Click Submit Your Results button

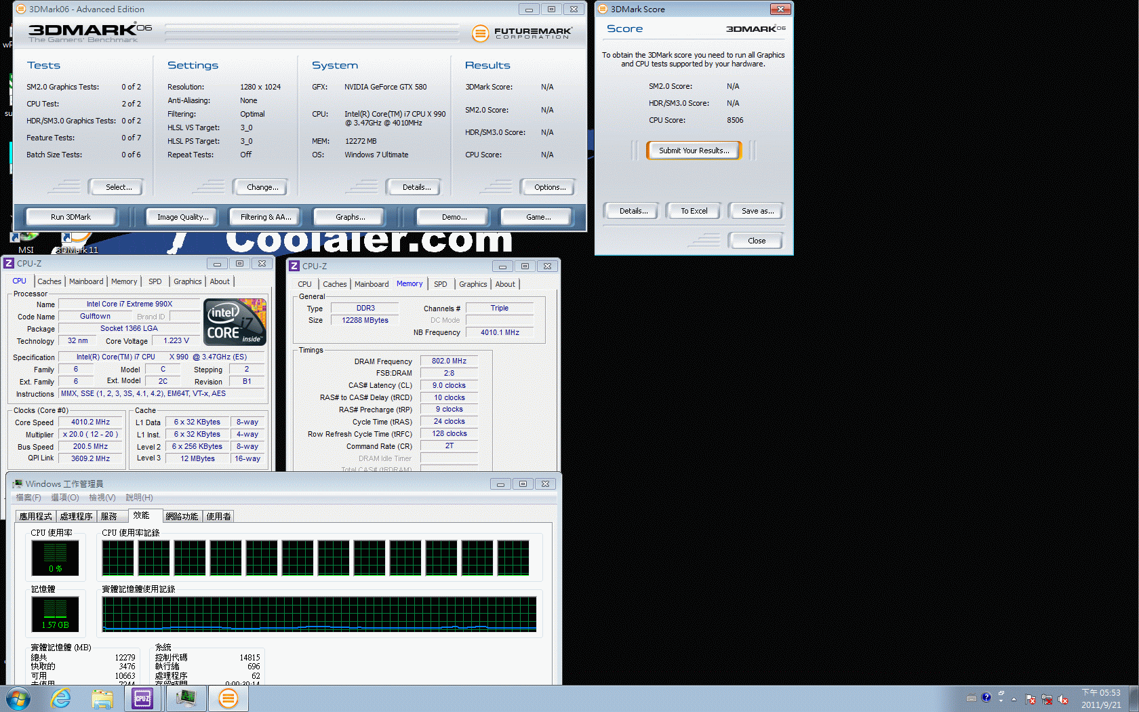(694, 151)
